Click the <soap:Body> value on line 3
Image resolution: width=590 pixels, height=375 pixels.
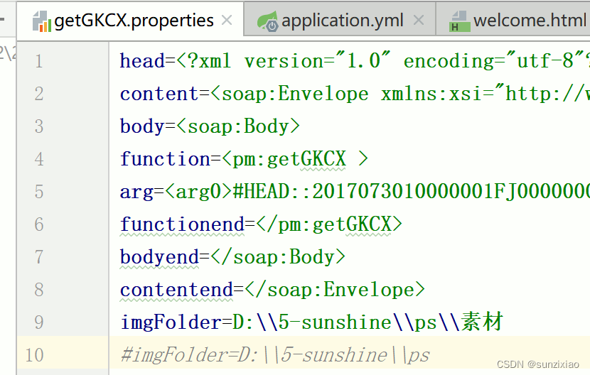coord(238,126)
